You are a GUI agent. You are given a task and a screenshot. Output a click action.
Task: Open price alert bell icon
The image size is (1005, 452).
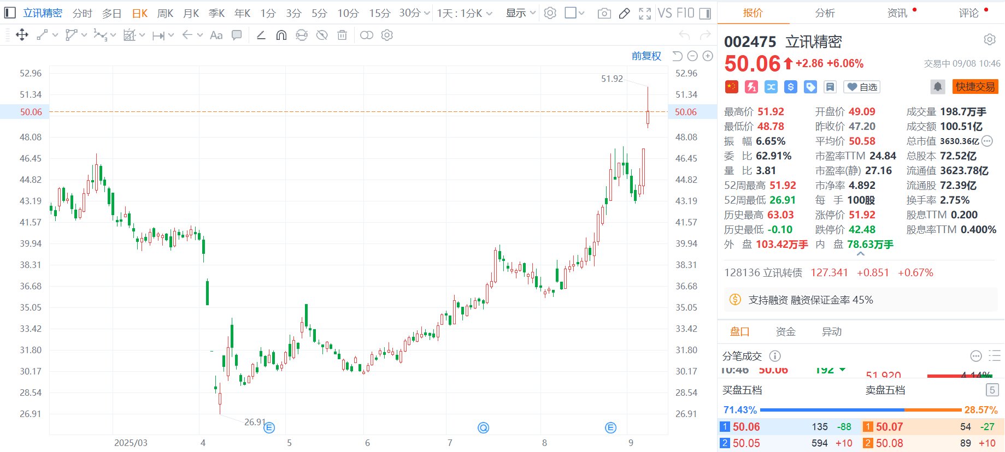(937, 87)
